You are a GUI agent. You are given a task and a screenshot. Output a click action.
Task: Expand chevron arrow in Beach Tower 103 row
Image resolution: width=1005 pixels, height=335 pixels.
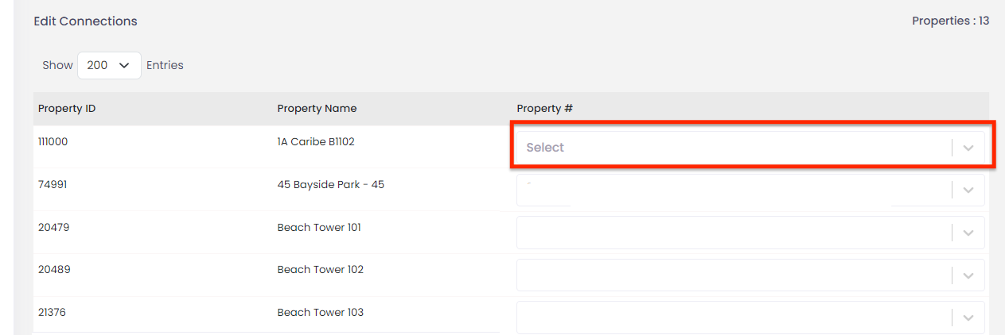tap(968, 318)
